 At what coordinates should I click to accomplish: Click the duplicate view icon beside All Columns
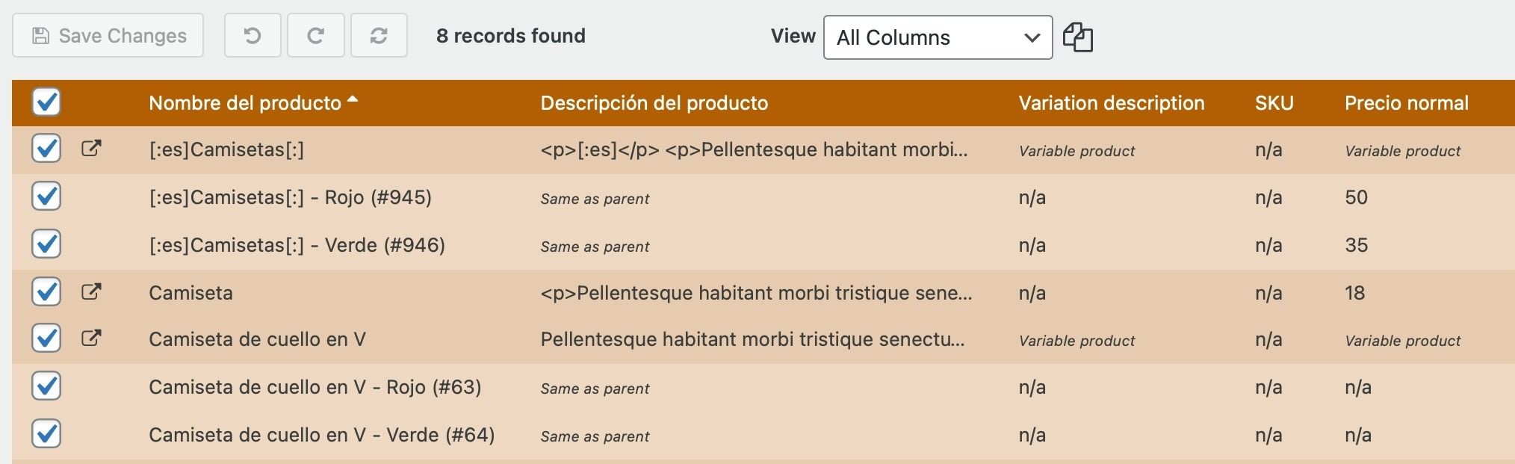(x=1077, y=37)
